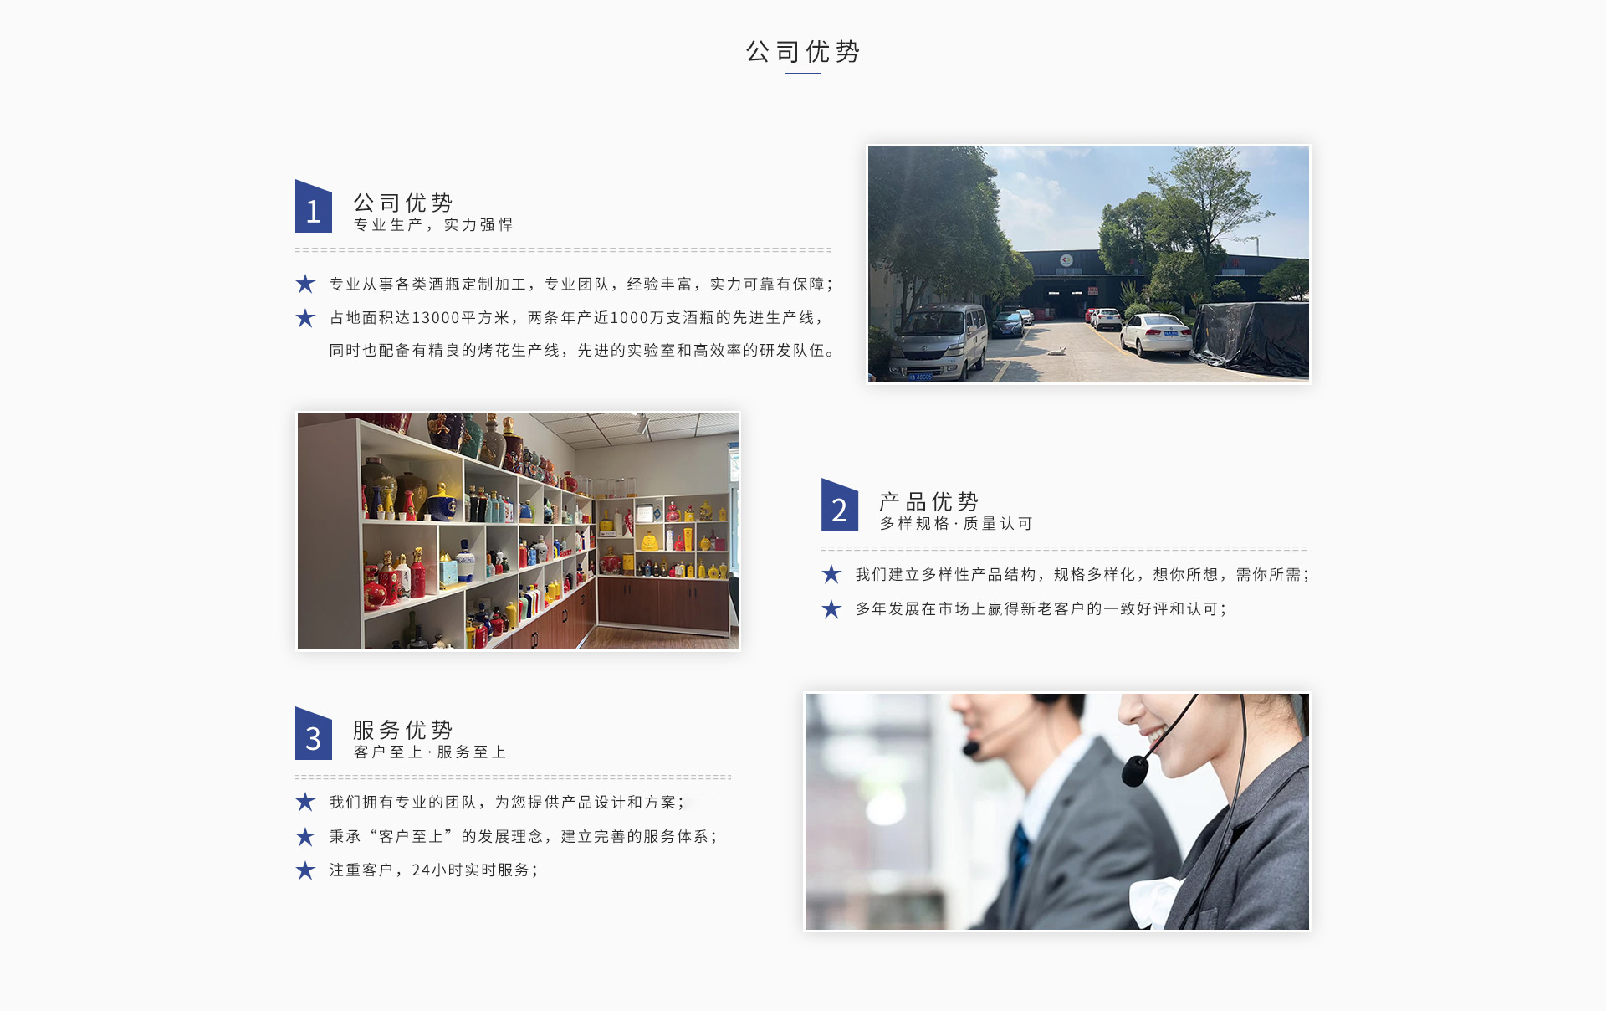Image resolution: width=1606 pixels, height=1011 pixels.
Task: Click text 我们拥有专业的团队
Action: pyautogui.click(x=403, y=803)
